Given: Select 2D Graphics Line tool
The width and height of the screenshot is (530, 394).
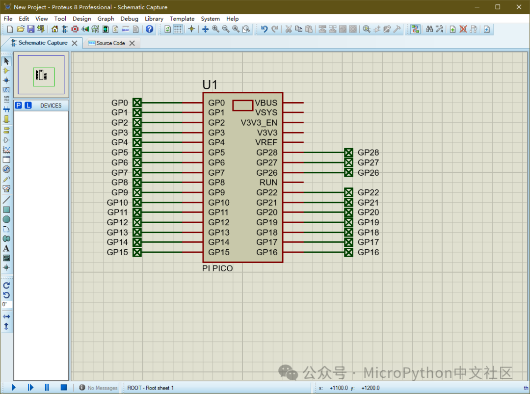Looking at the screenshot, I should pyautogui.click(x=6, y=200).
